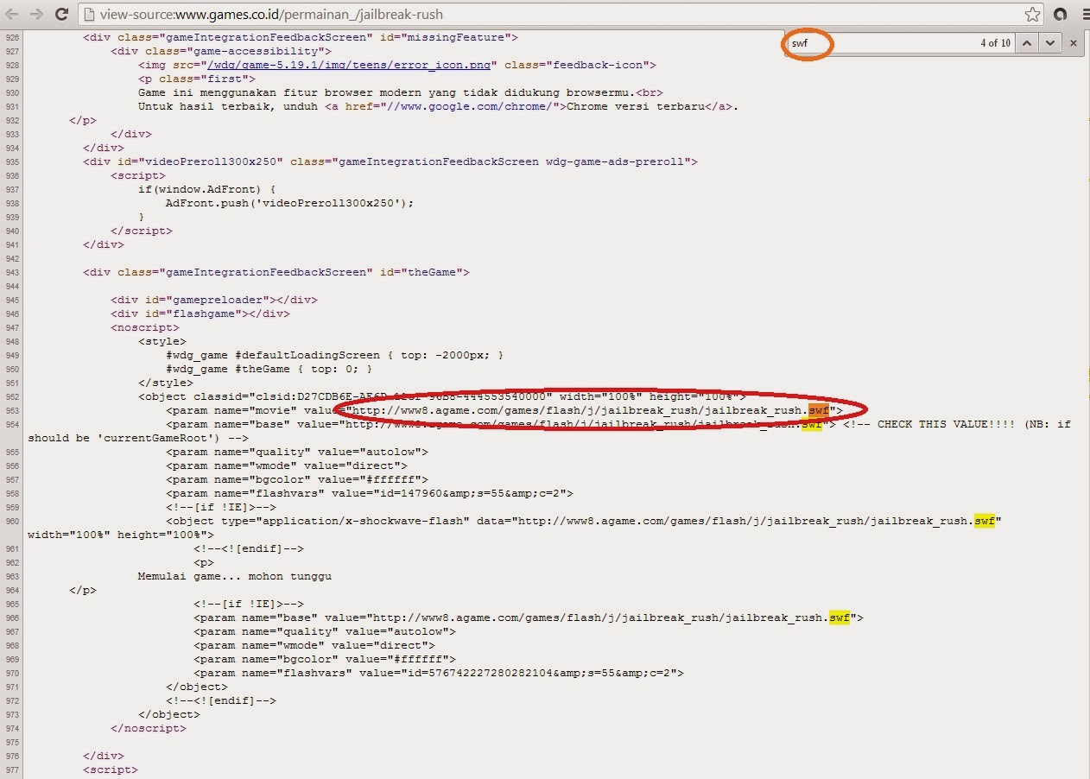Viewport: 1090px width, 779px height.
Task: Click line number 953 in the gutter
Action: tap(12, 410)
